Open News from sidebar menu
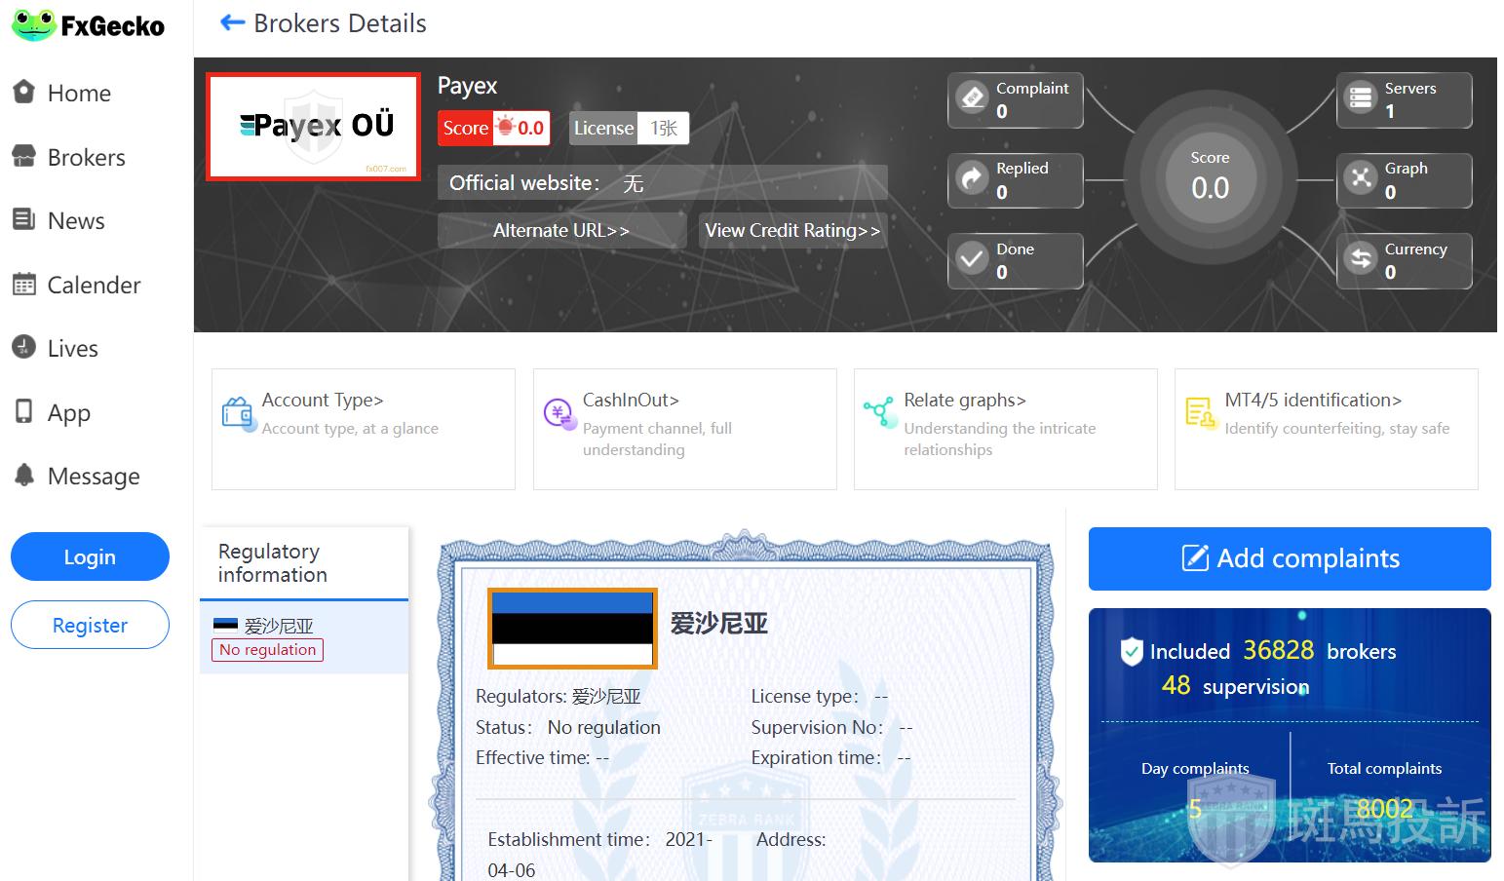The width and height of the screenshot is (1504, 881). pyautogui.click(x=75, y=221)
